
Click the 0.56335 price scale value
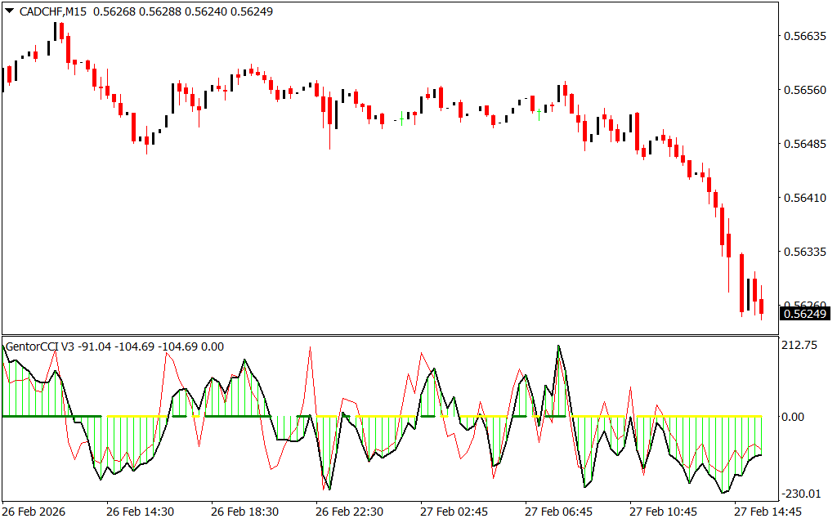click(x=805, y=253)
